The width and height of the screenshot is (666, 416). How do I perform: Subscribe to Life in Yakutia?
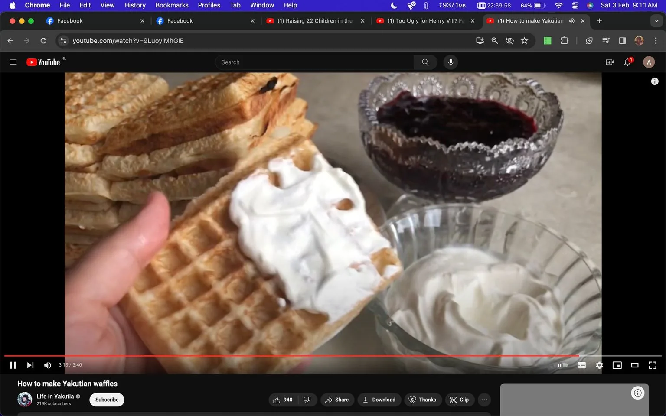[106, 400]
